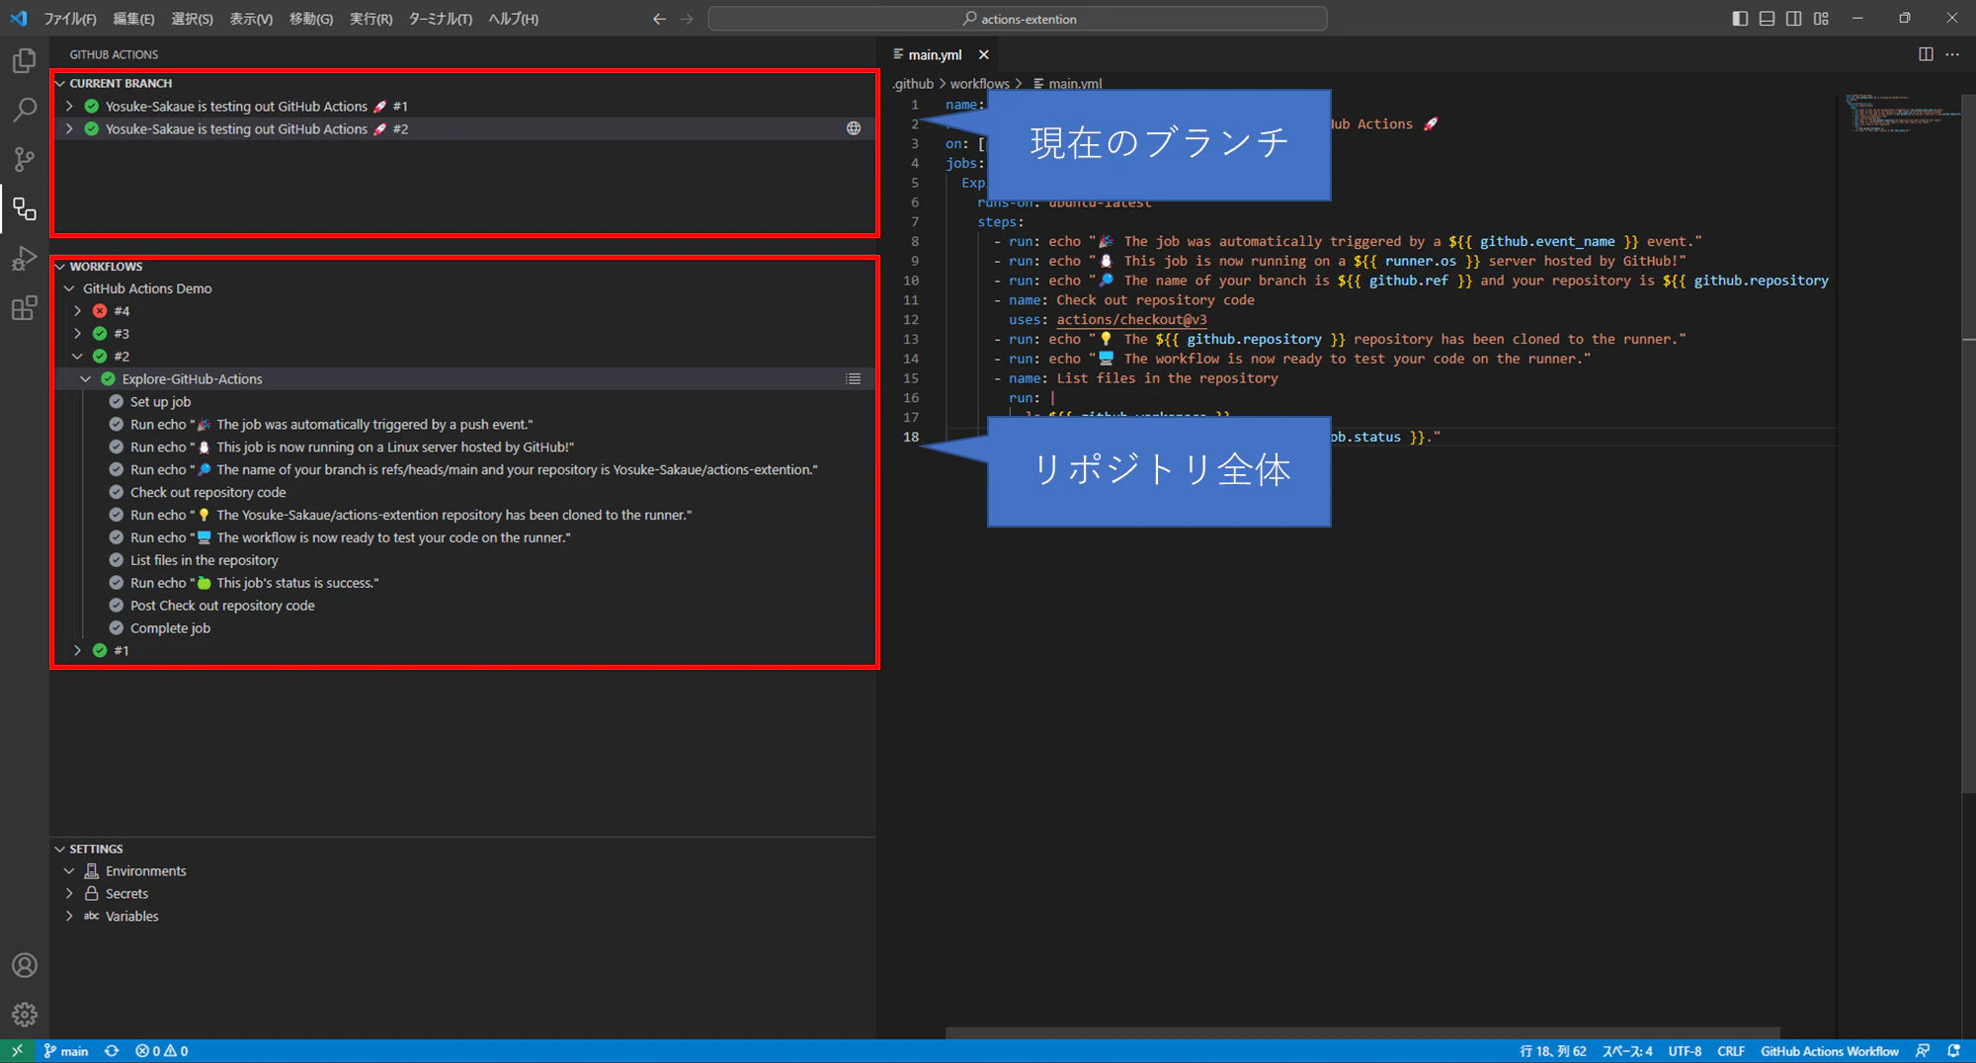1976x1063 pixels.
Task: Change the UTF-8 file encoding
Action: pyautogui.click(x=1685, y=1051)
